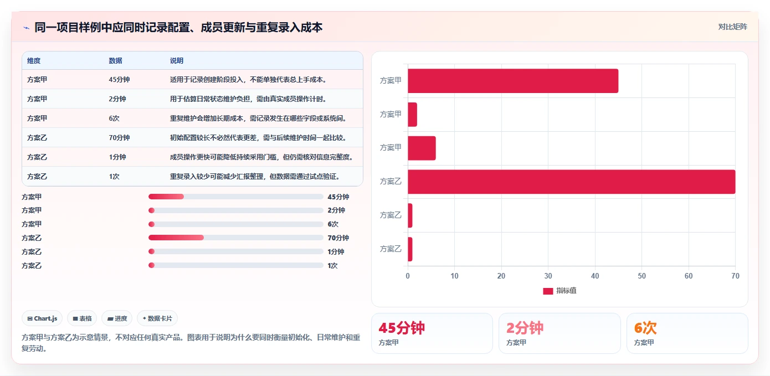Click the x-axis tick label 60

pyautogui.click(x=689, y=276)
